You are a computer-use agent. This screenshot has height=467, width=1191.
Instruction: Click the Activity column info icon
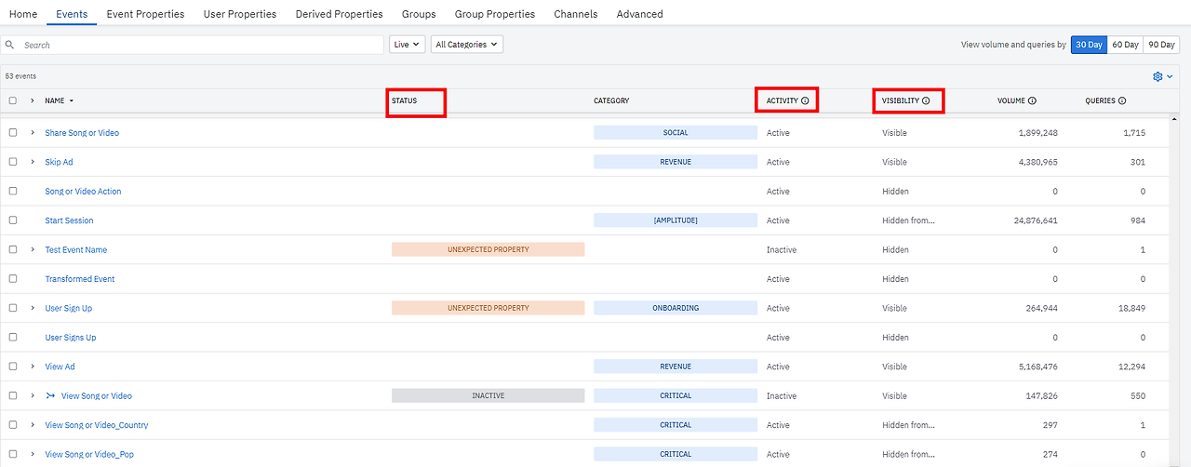point(805,100)
